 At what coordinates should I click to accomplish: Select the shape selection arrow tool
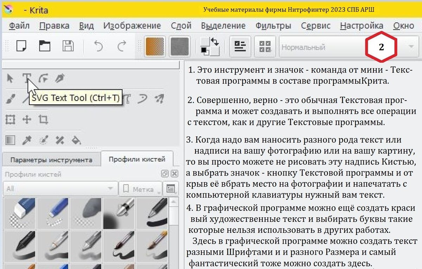[10, 78]
